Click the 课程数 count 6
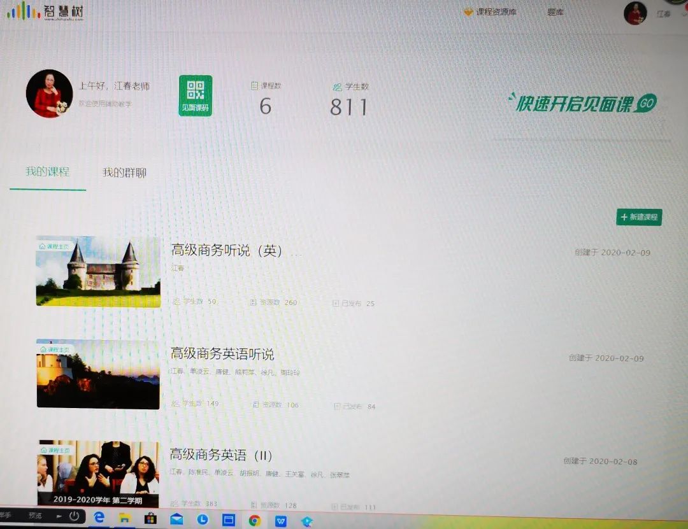Image resolution: width=688 pixels, height=529 pixels. pyautogui.click(x=266, y=106)
